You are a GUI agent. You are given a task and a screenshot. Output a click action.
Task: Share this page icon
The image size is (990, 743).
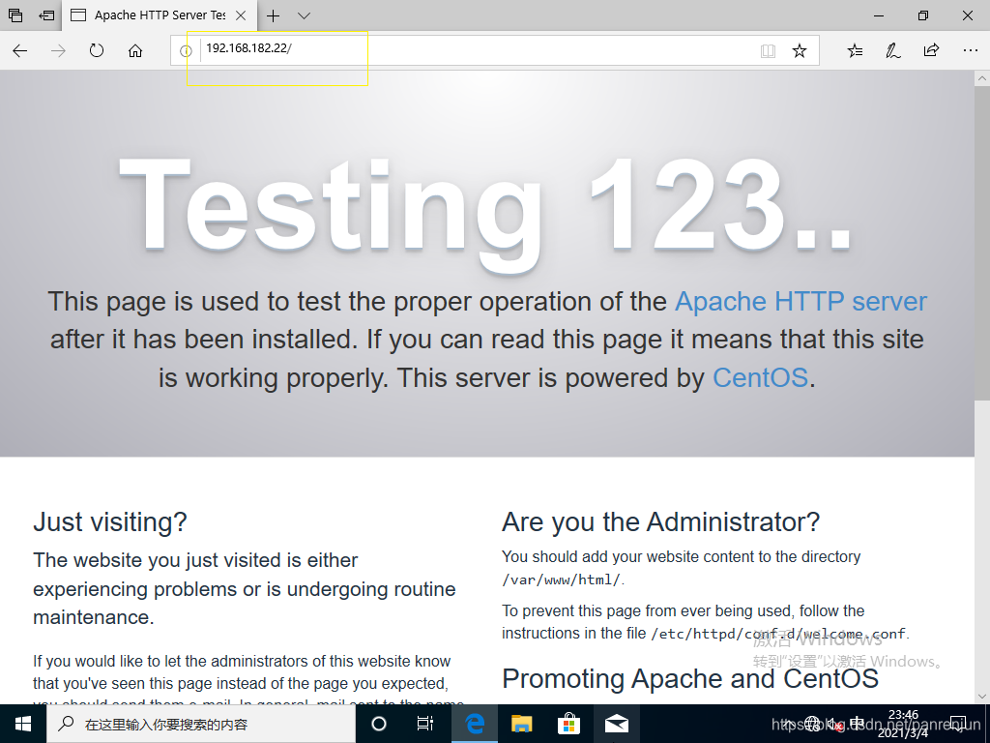pyautogui.click(x=931, y=50)
